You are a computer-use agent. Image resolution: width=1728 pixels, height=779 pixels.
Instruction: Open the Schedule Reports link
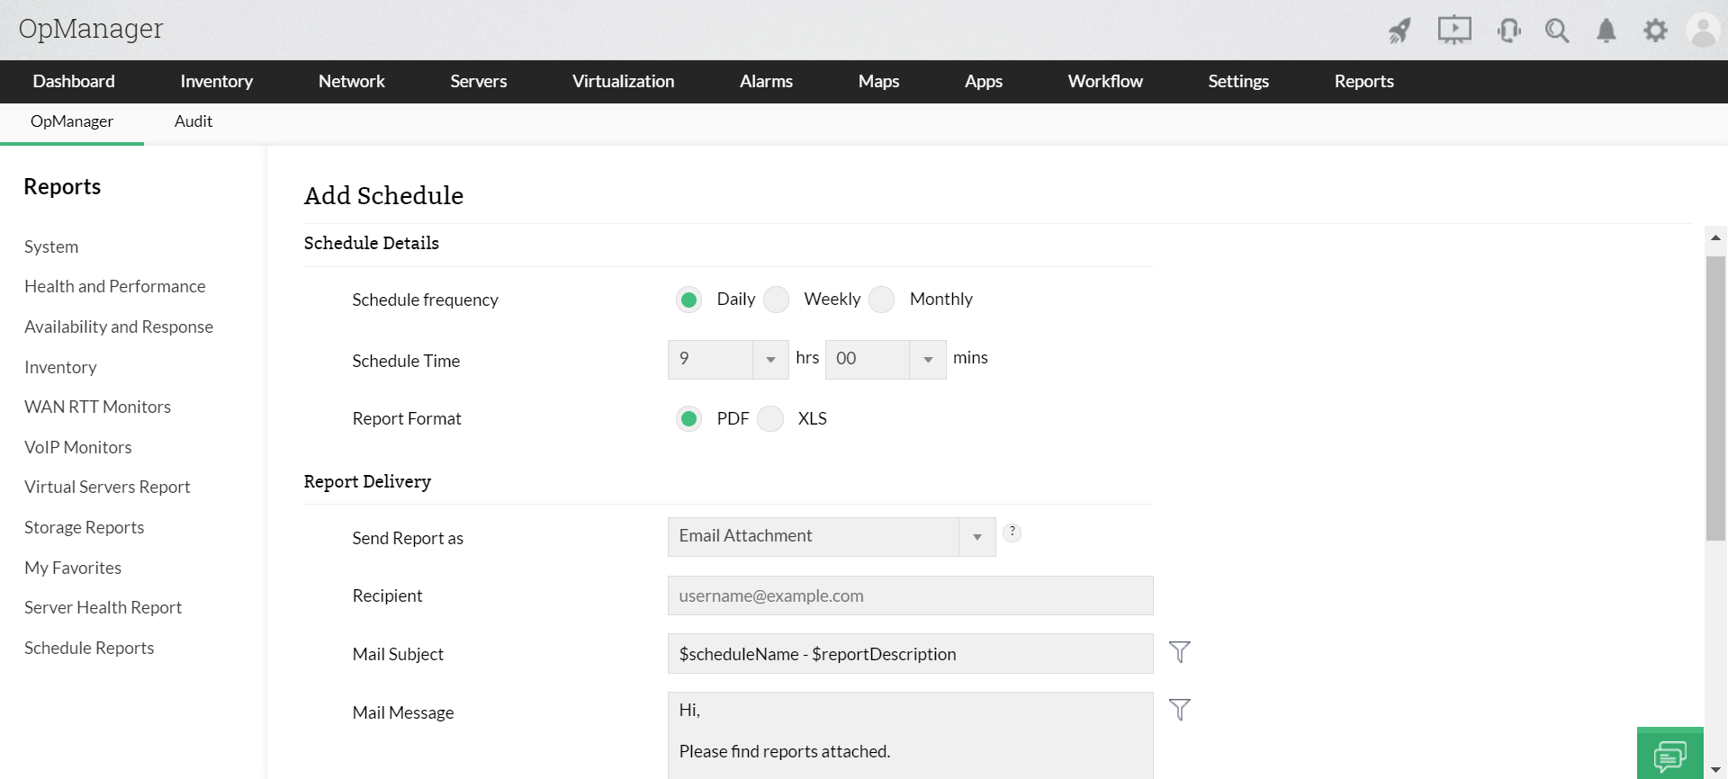tap(89, 648)
